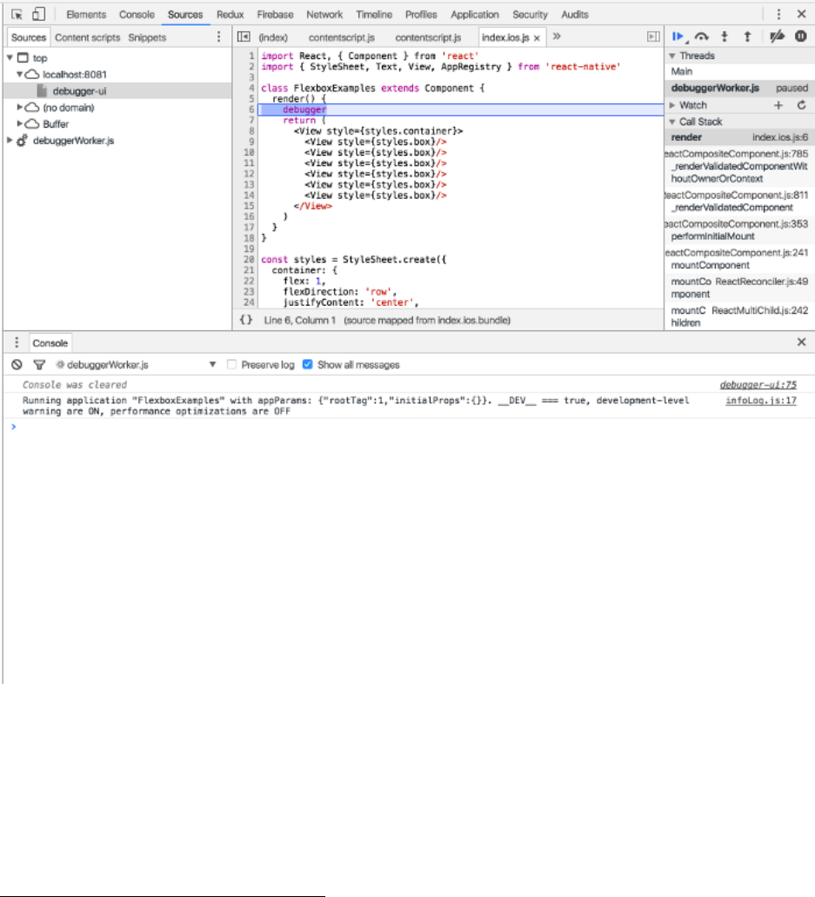Collapse the Threads section
Viewport: 815px width, 897px height.
click(672, 56)
